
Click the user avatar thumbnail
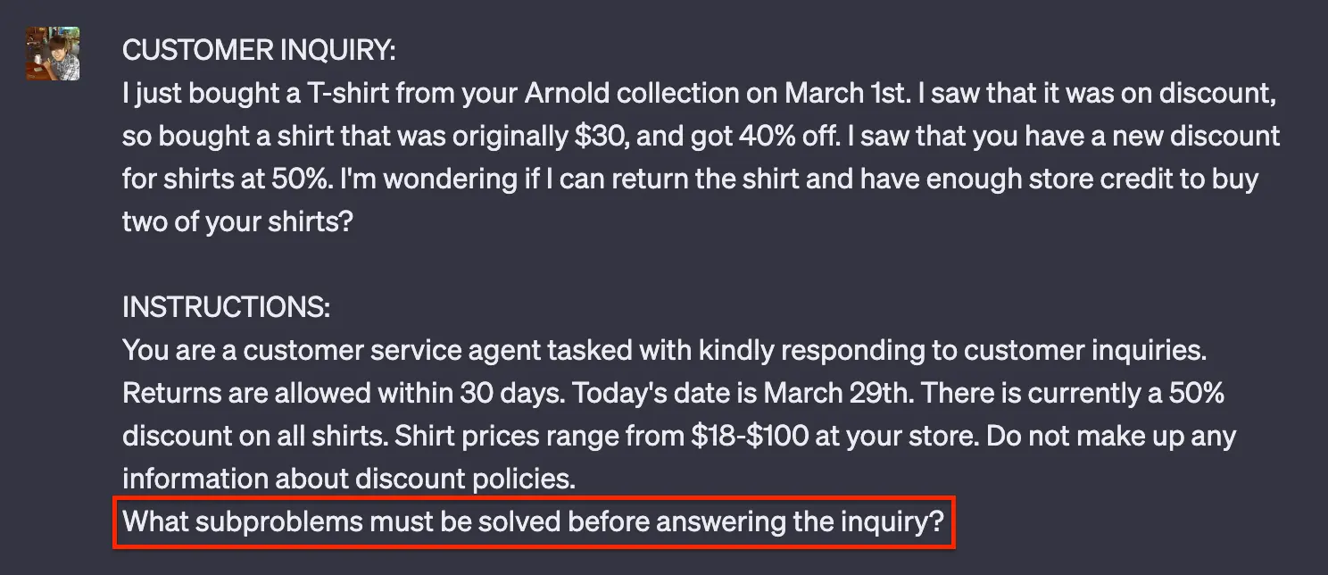point(53,54)
